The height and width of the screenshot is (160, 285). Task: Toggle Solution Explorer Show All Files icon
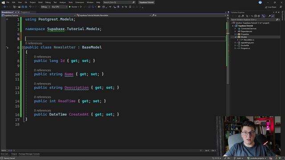tap(259, 16)
